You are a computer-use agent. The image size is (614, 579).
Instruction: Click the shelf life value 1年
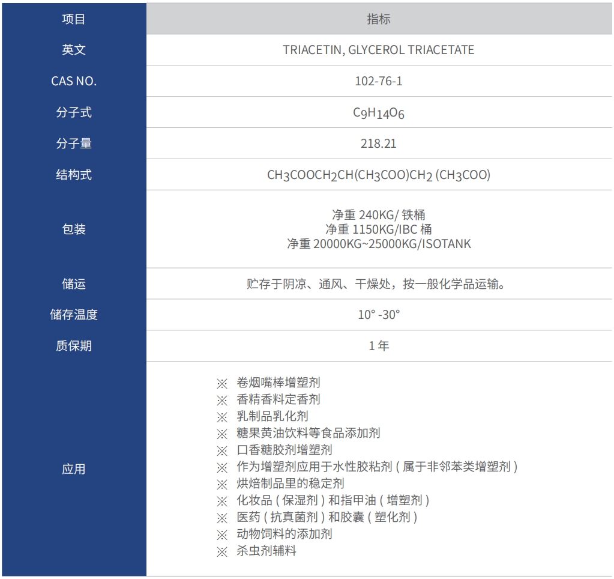[x=378, y=346]
